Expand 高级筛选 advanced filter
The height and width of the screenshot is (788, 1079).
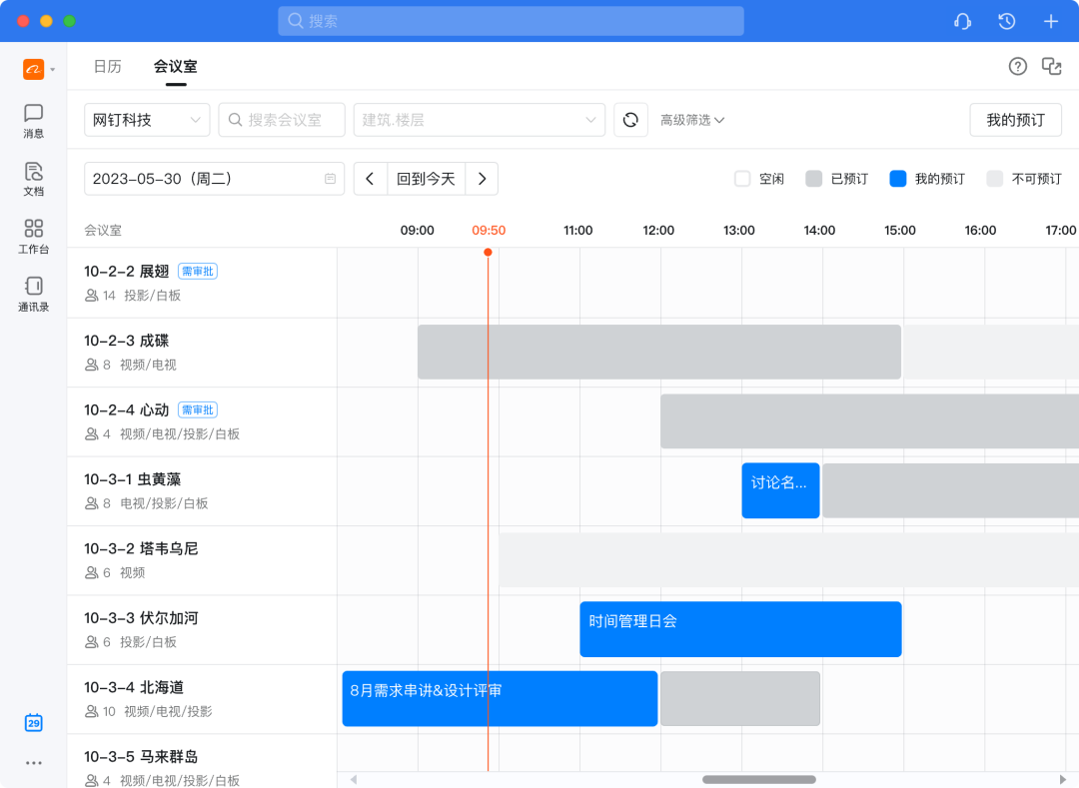tap(692, 120)
